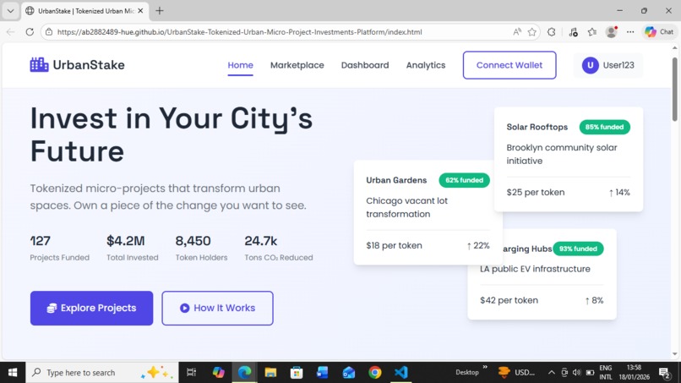Click the 24.7k Tons CO₂ Reduced stat
The image size is (681, 383).
[x=278, y=248]
